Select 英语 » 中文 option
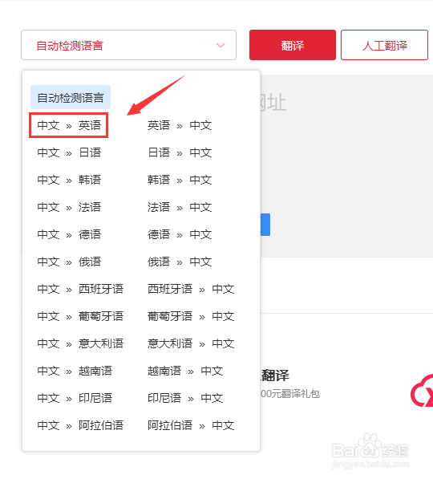The height and width of the screenshot is (479, 433). click(180, 125)
